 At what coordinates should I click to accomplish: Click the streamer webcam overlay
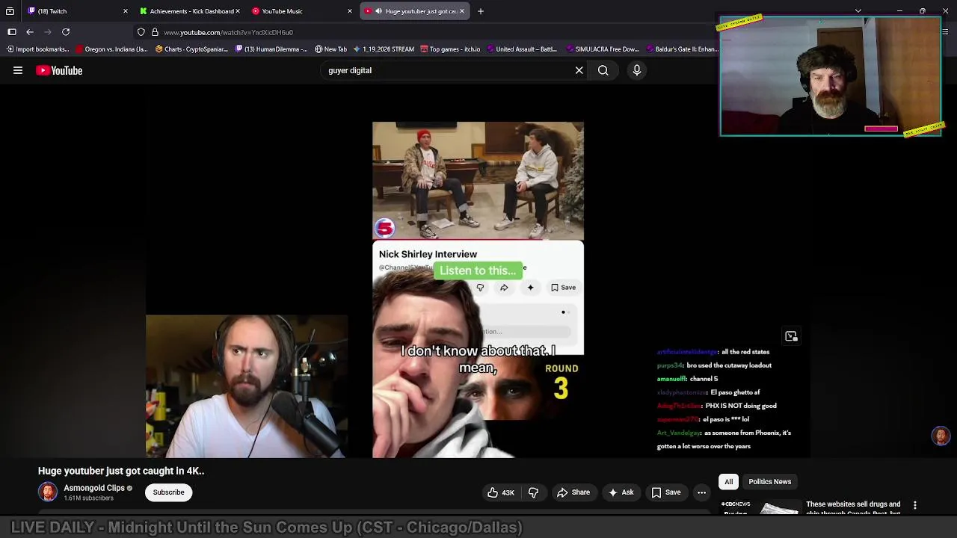click(831, 76)
